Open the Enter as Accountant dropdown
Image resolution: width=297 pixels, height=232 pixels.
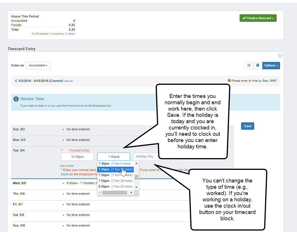point(38,65)
